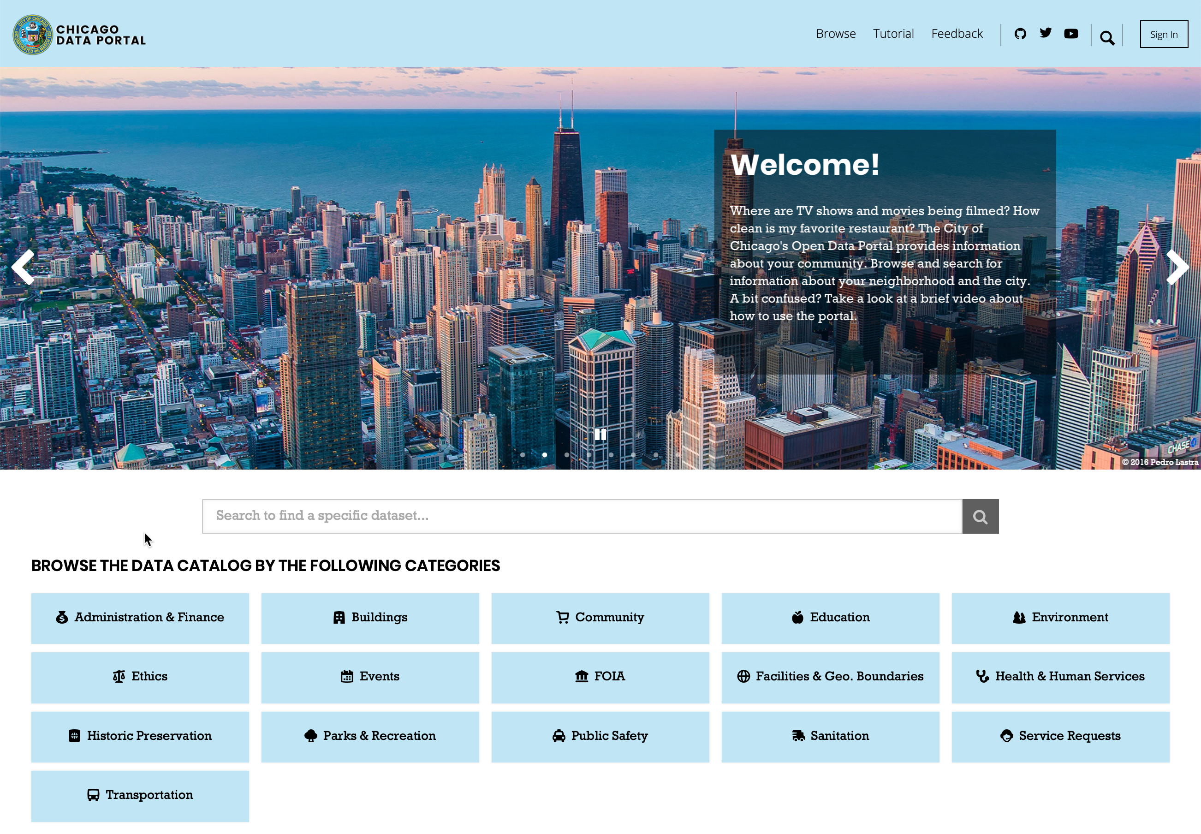Click the bus icon on Transportation tile
Screen dimensions: 1201x834
point(93,795)
